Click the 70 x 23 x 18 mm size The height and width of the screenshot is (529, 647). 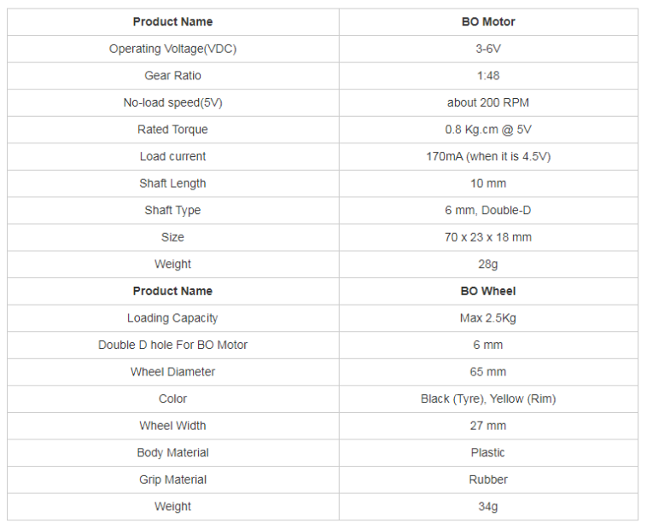click(x=488, y=237)
